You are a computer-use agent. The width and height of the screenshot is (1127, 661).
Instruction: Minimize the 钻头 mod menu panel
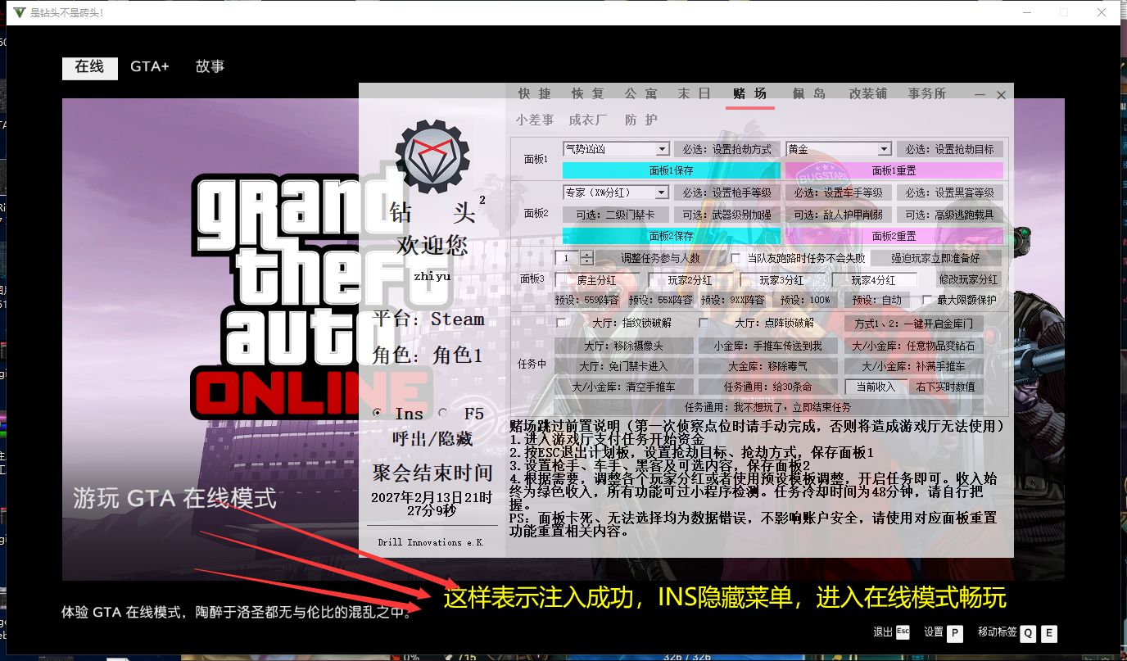[x=980, y=95]
